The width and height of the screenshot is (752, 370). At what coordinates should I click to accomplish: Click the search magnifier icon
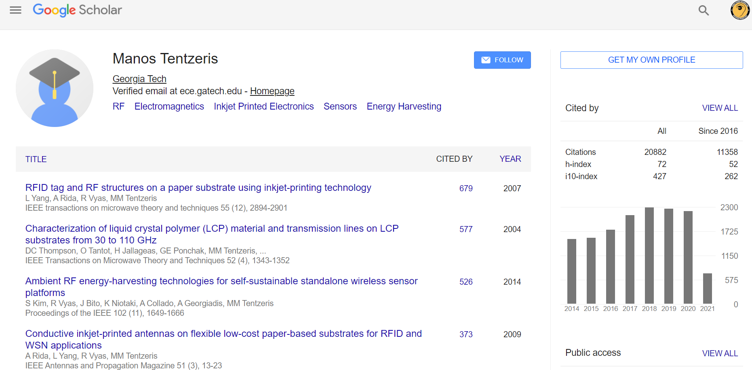tap(704, 11)
